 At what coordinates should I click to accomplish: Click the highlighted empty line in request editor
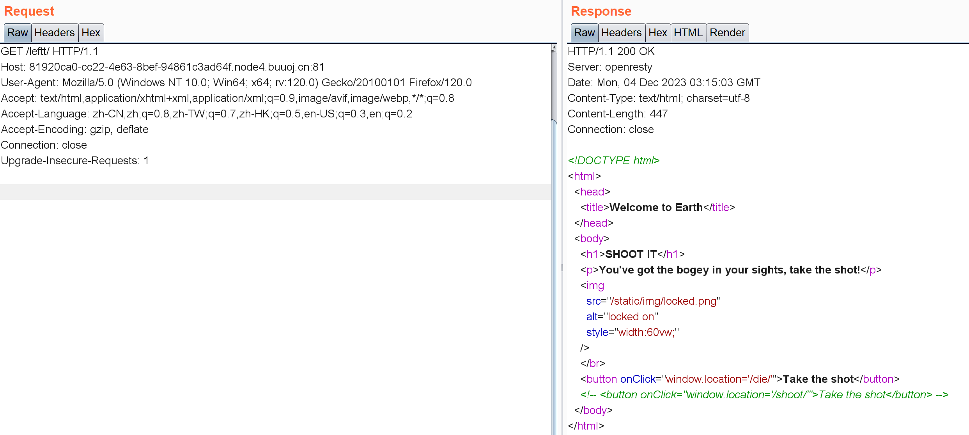(275, 192)
